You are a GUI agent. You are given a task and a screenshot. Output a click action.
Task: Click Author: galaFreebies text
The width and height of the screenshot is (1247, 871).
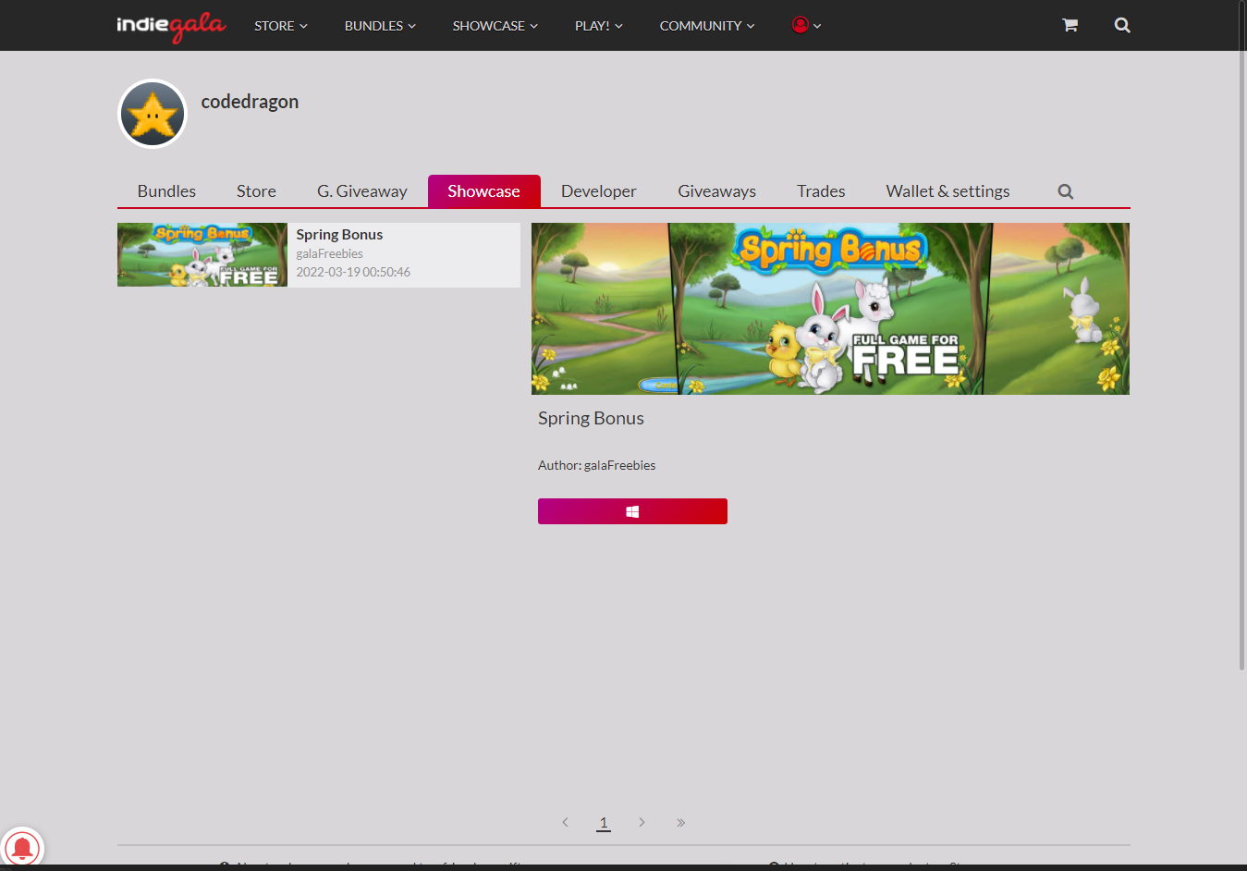pyautogui.click(x=596, y=465)
